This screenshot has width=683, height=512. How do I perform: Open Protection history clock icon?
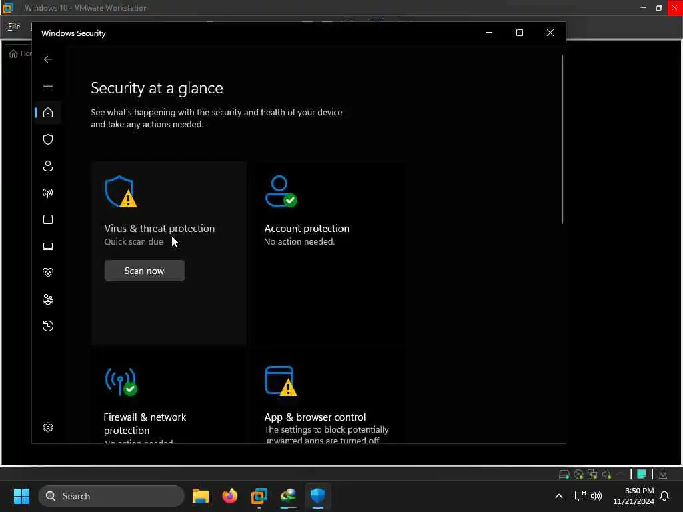pos(48,326)
